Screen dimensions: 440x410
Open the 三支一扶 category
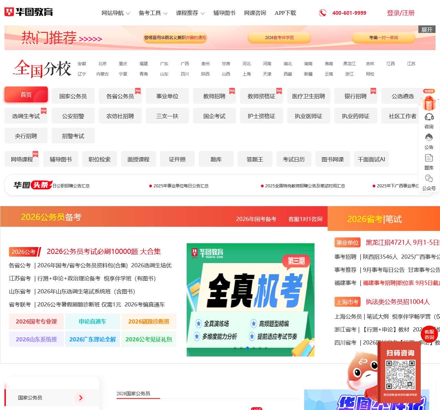167,116
